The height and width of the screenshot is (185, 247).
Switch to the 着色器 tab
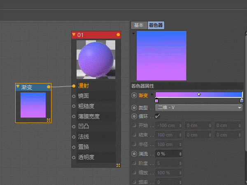point(156,25)
